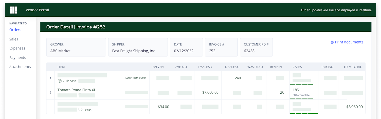381x119 pixels.
Task: Click the date 02/12/2022 field
Action: (x=186, y=47)
